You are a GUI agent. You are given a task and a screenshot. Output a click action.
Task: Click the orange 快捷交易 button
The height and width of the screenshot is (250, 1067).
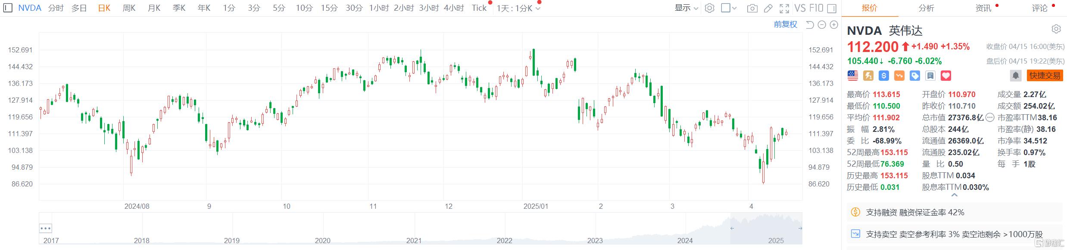pyautogui.click(x=1045, y=76)
